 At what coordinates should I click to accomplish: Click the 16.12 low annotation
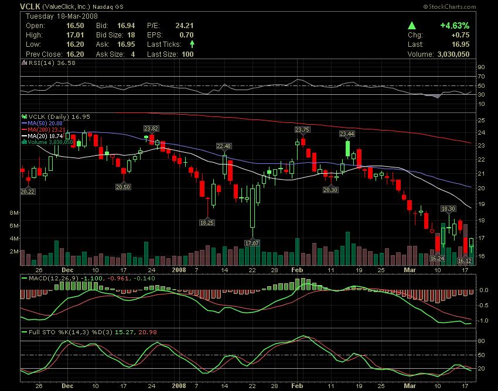[x=465, y=261]
